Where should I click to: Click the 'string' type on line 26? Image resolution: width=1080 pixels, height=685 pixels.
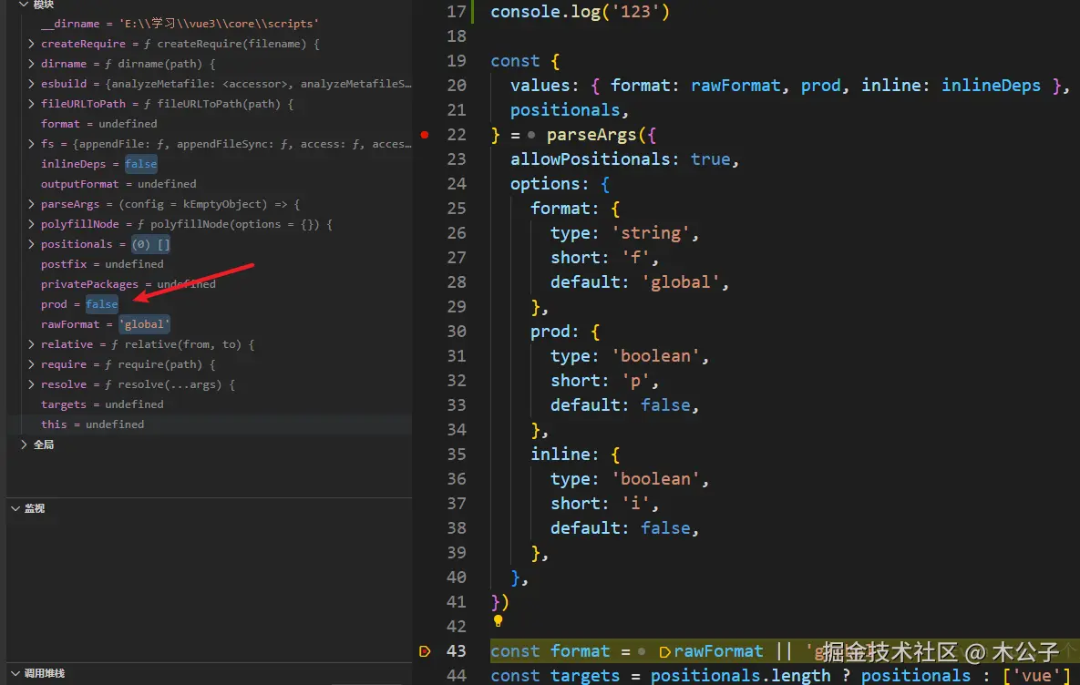tap(651, 232)
